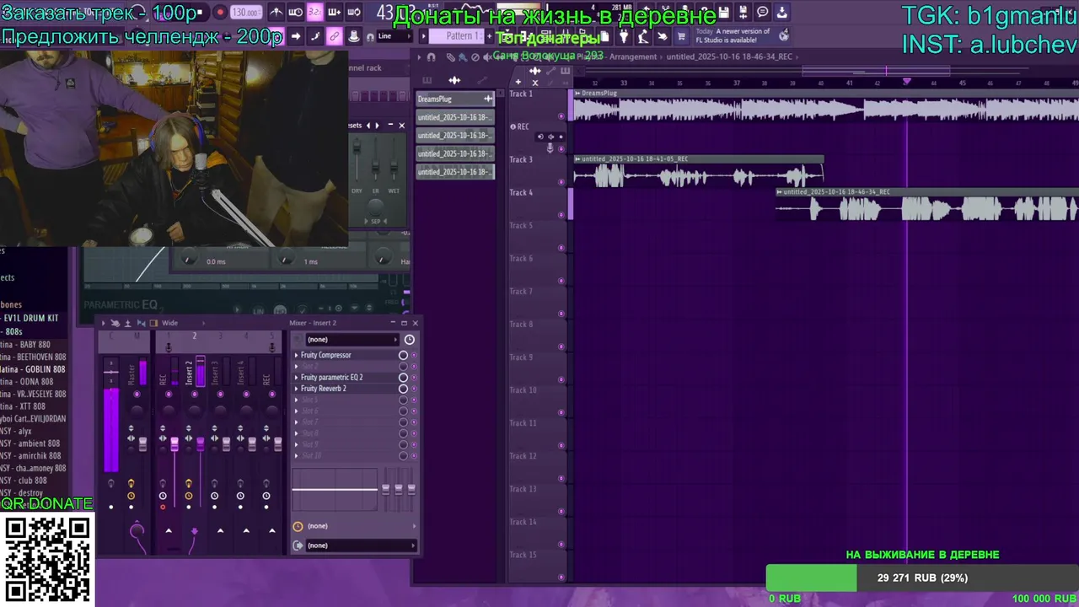Toggle the loop recording icon
1079x607 pixels.
coord(354,12)
